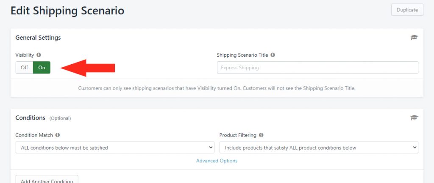Click the Visibility field label
This screenshot has width=434, height=183.
coord(25,55)
